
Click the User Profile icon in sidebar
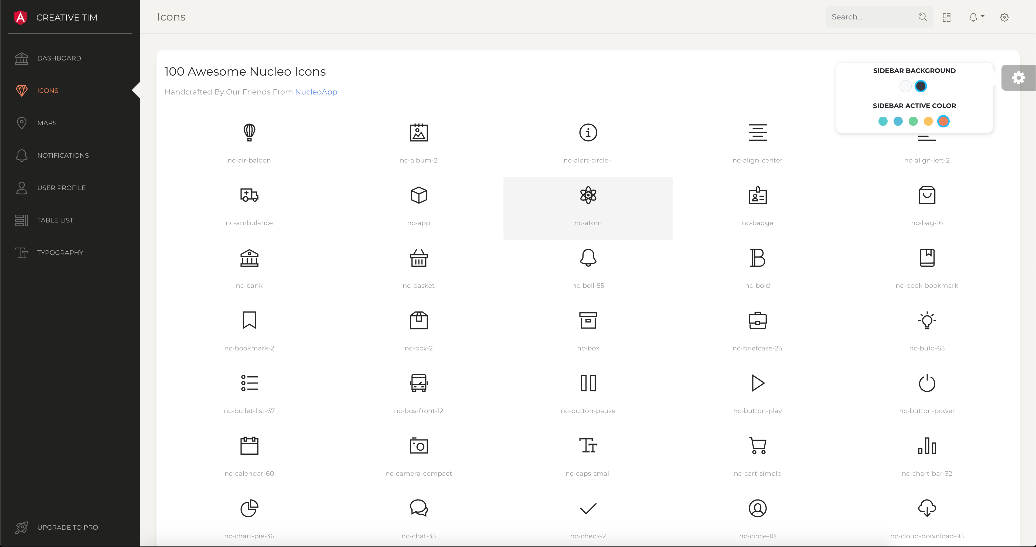pyautogui.click(x=22, y=188)
